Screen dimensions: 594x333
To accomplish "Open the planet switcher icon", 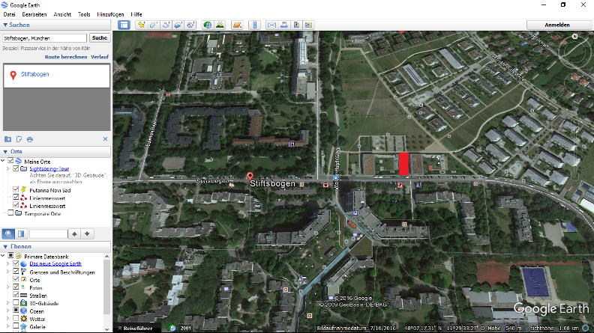I will pos(236,25).
